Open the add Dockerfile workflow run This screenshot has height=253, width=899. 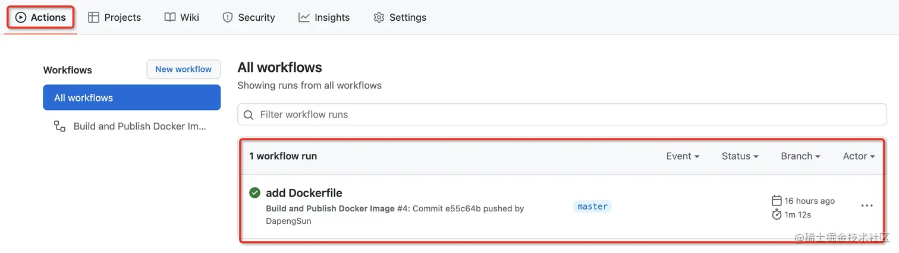click(304, 193)
